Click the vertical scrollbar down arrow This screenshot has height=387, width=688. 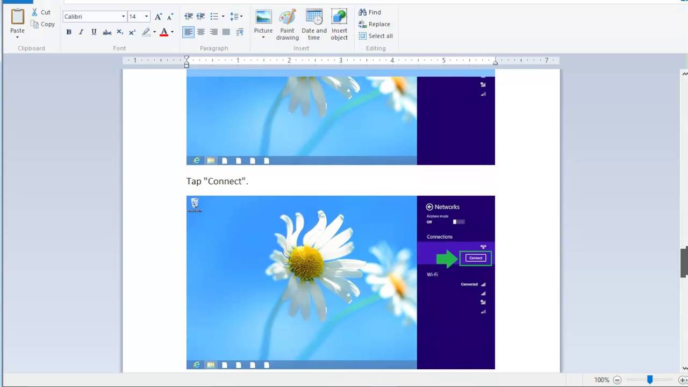pyautogui.click(x=684, y=368)
